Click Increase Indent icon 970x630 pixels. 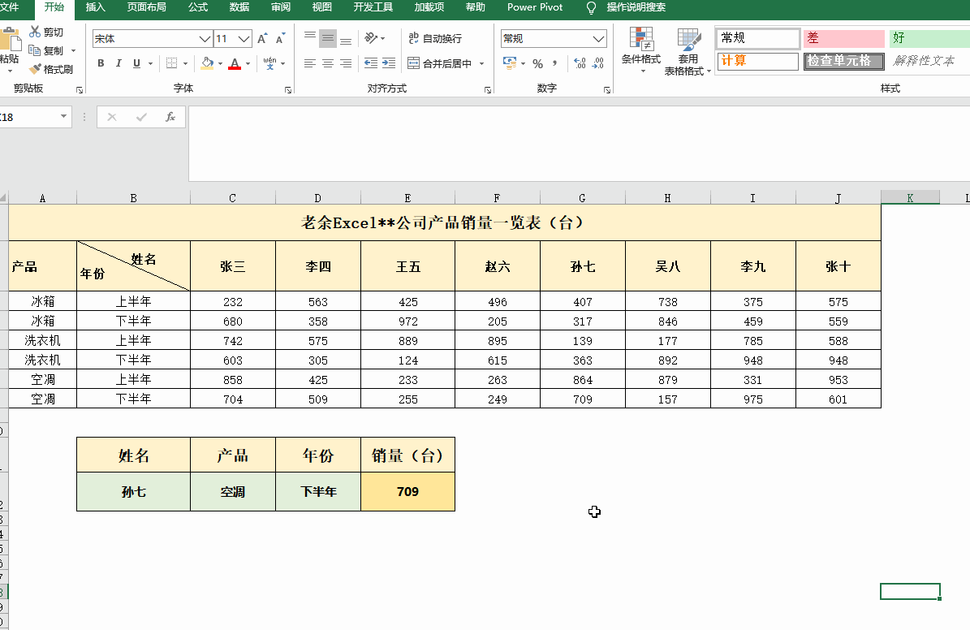pyautogui.click(x=389, y=63)
